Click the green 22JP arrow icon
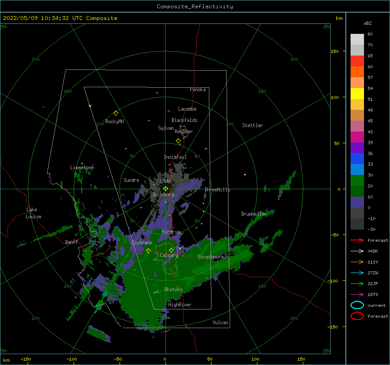 pyautogui.click(x=357, y=283)
